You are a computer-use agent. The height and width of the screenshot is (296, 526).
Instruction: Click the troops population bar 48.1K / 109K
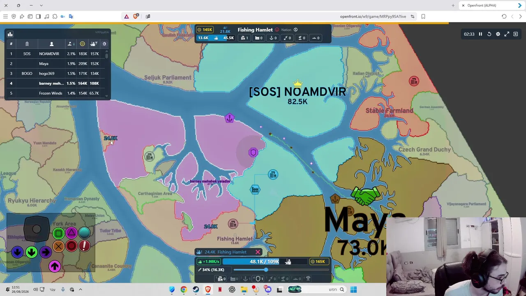click(x=265, y=261)
